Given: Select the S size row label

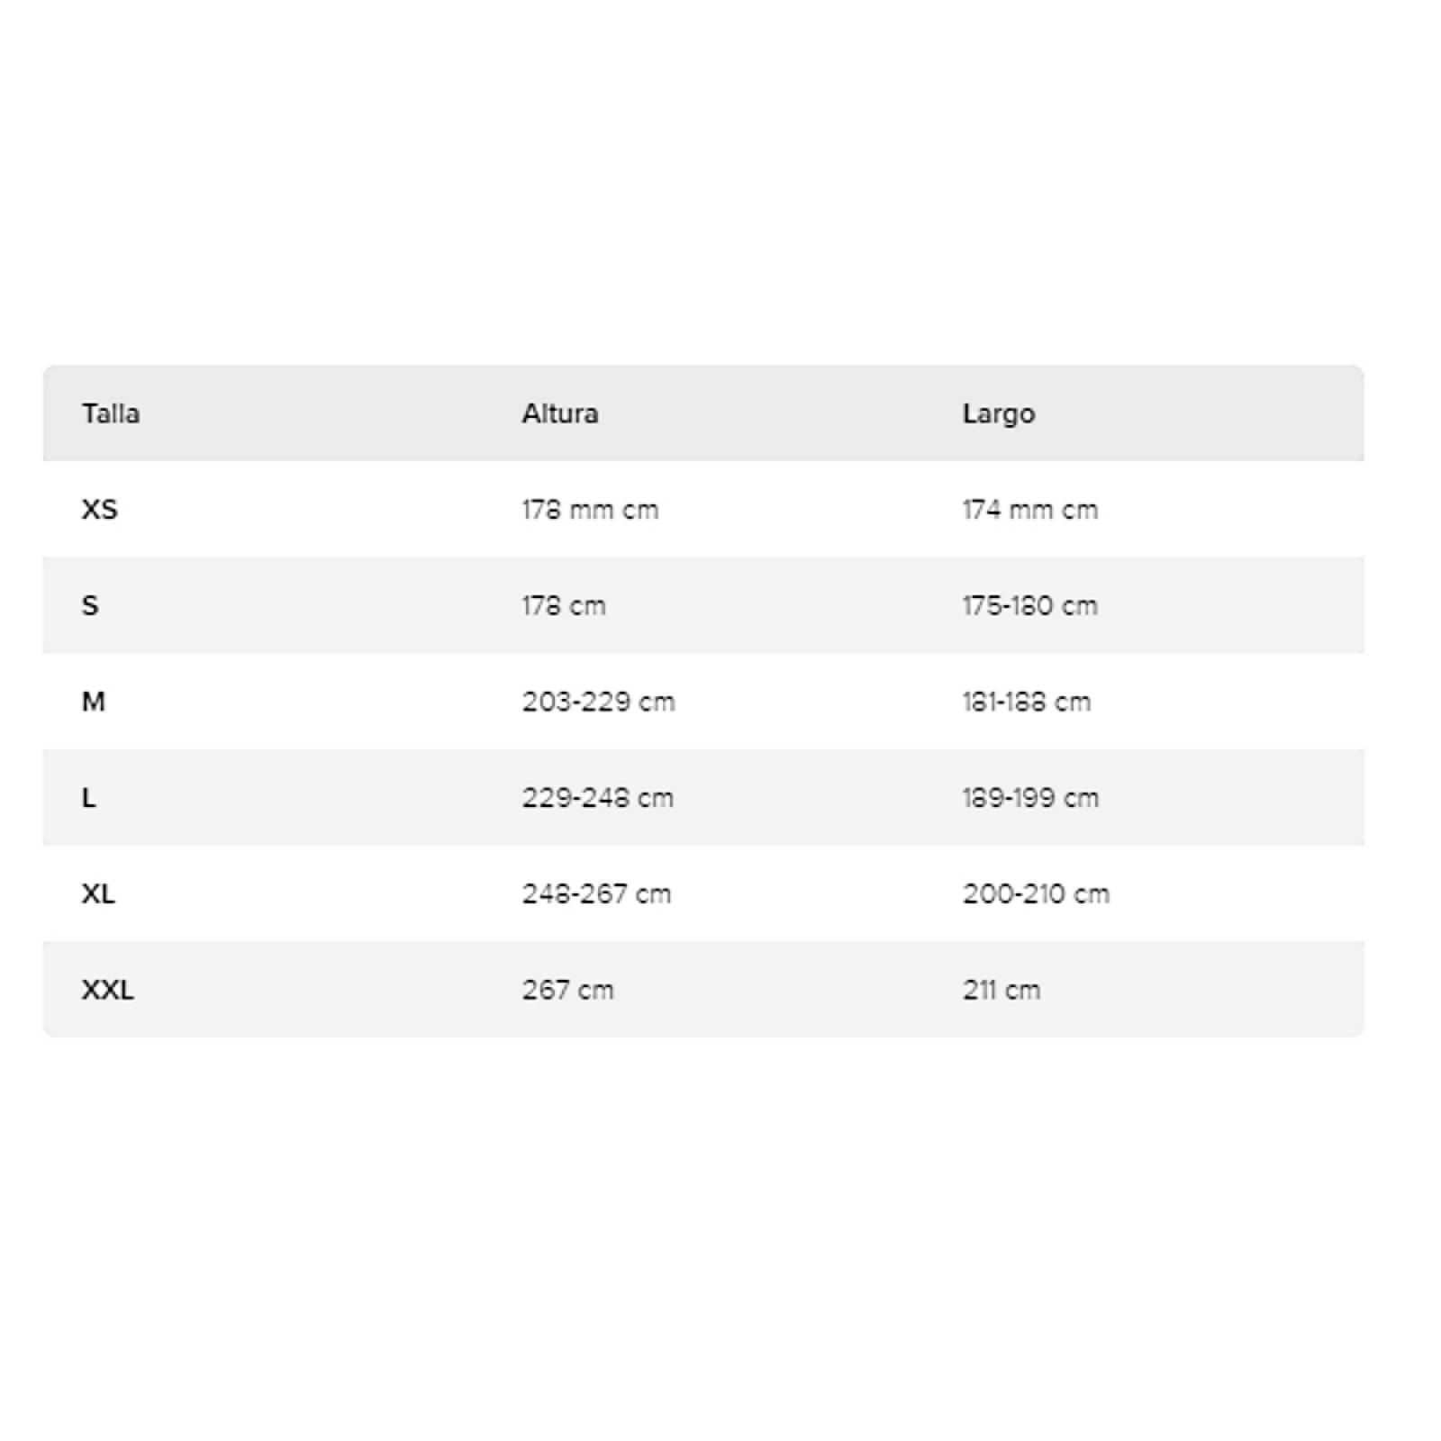Looking at the screenshot, I should tap(90, 605).
